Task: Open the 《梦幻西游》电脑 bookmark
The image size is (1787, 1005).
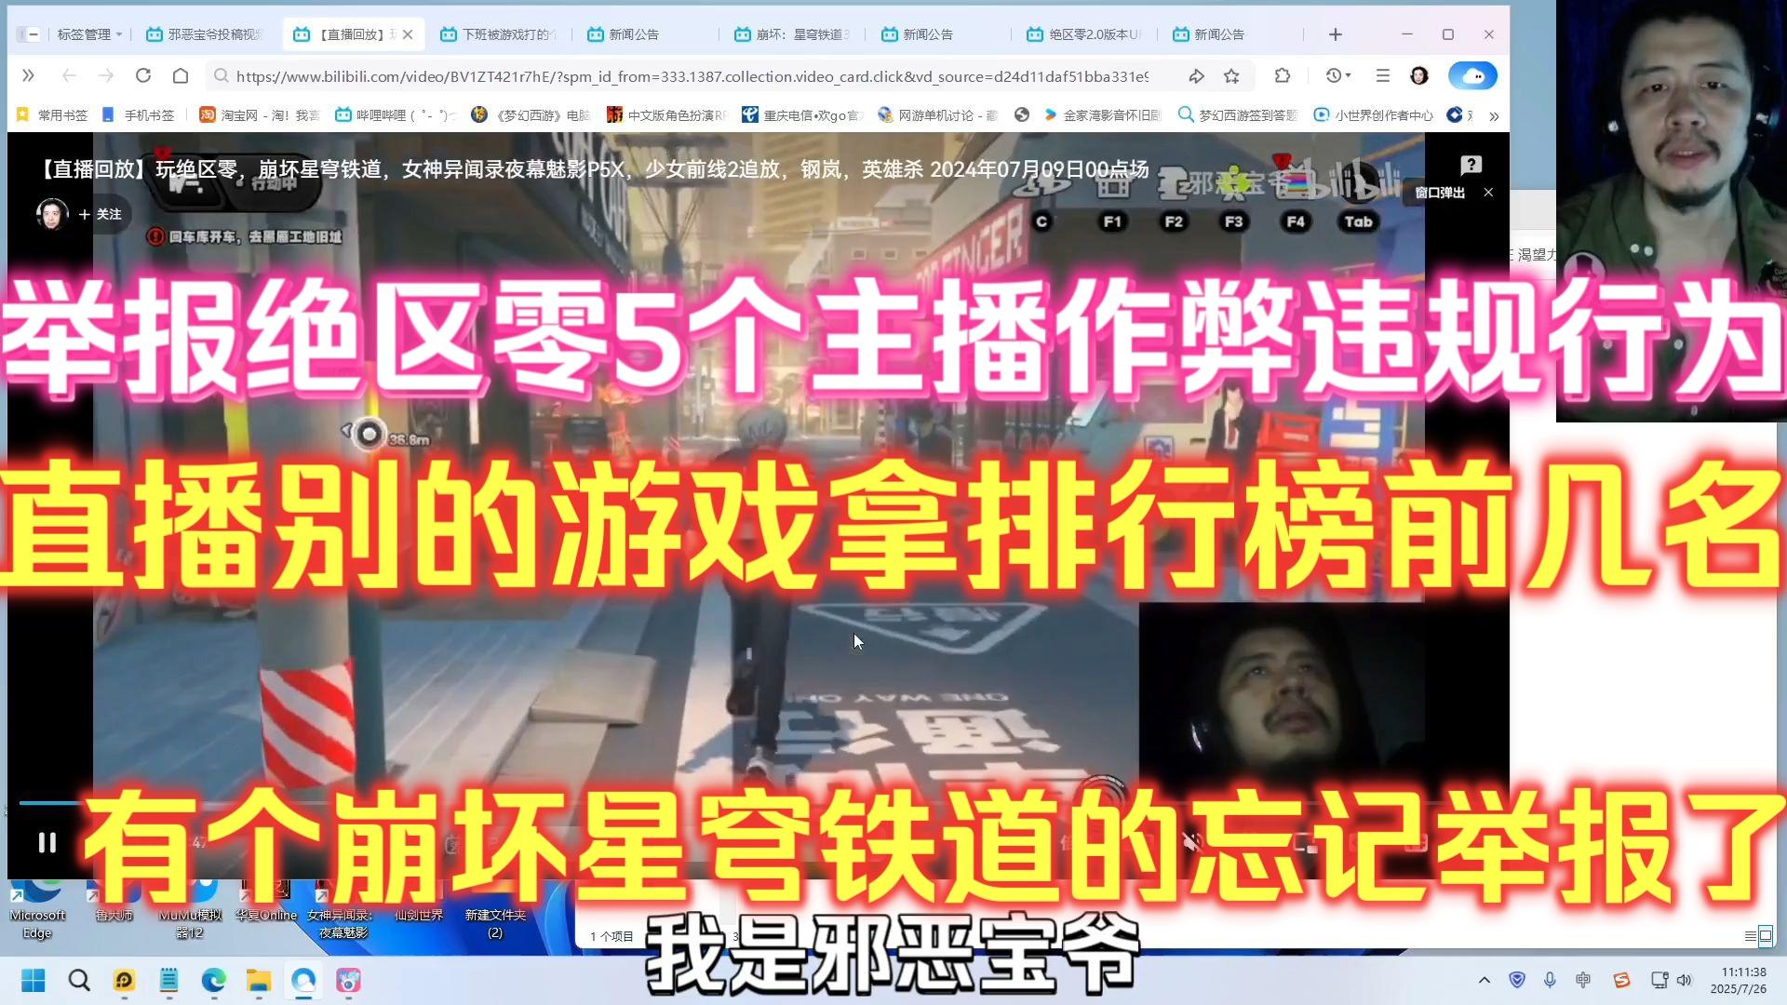Action: pyautogui.click(x=531, y=115)
